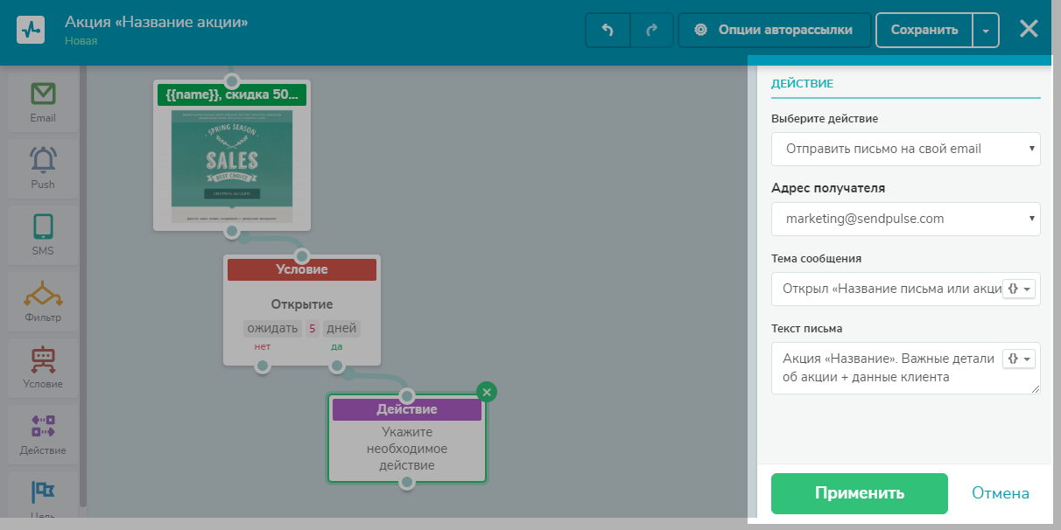Screen dimensions: 1061x530
Task: Expand the arrow next to Сохранить
Action: 986,30
